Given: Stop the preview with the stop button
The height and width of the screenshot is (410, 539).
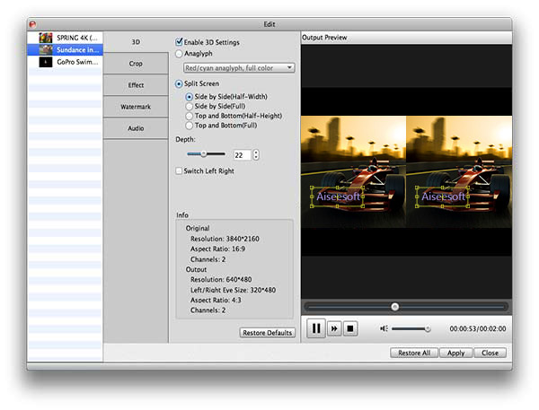Looking at the screenshot, I should [350, 328].
